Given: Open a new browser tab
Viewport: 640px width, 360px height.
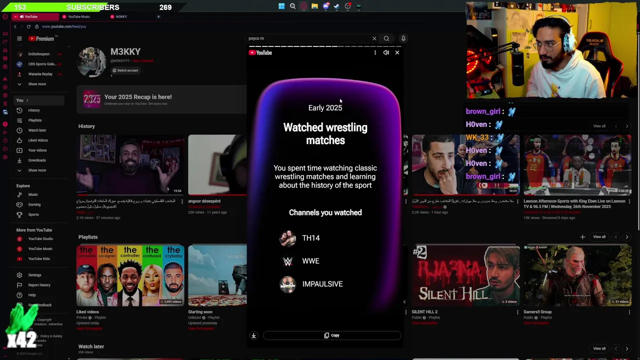Looking at the screenshot, I should tap(158, 16).
